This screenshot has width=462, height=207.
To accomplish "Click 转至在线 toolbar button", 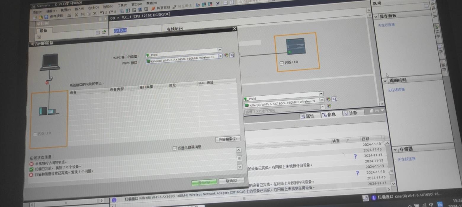I will point(161,8).
